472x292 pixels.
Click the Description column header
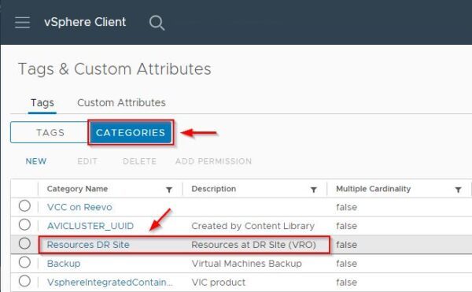(x=214, y=189)
